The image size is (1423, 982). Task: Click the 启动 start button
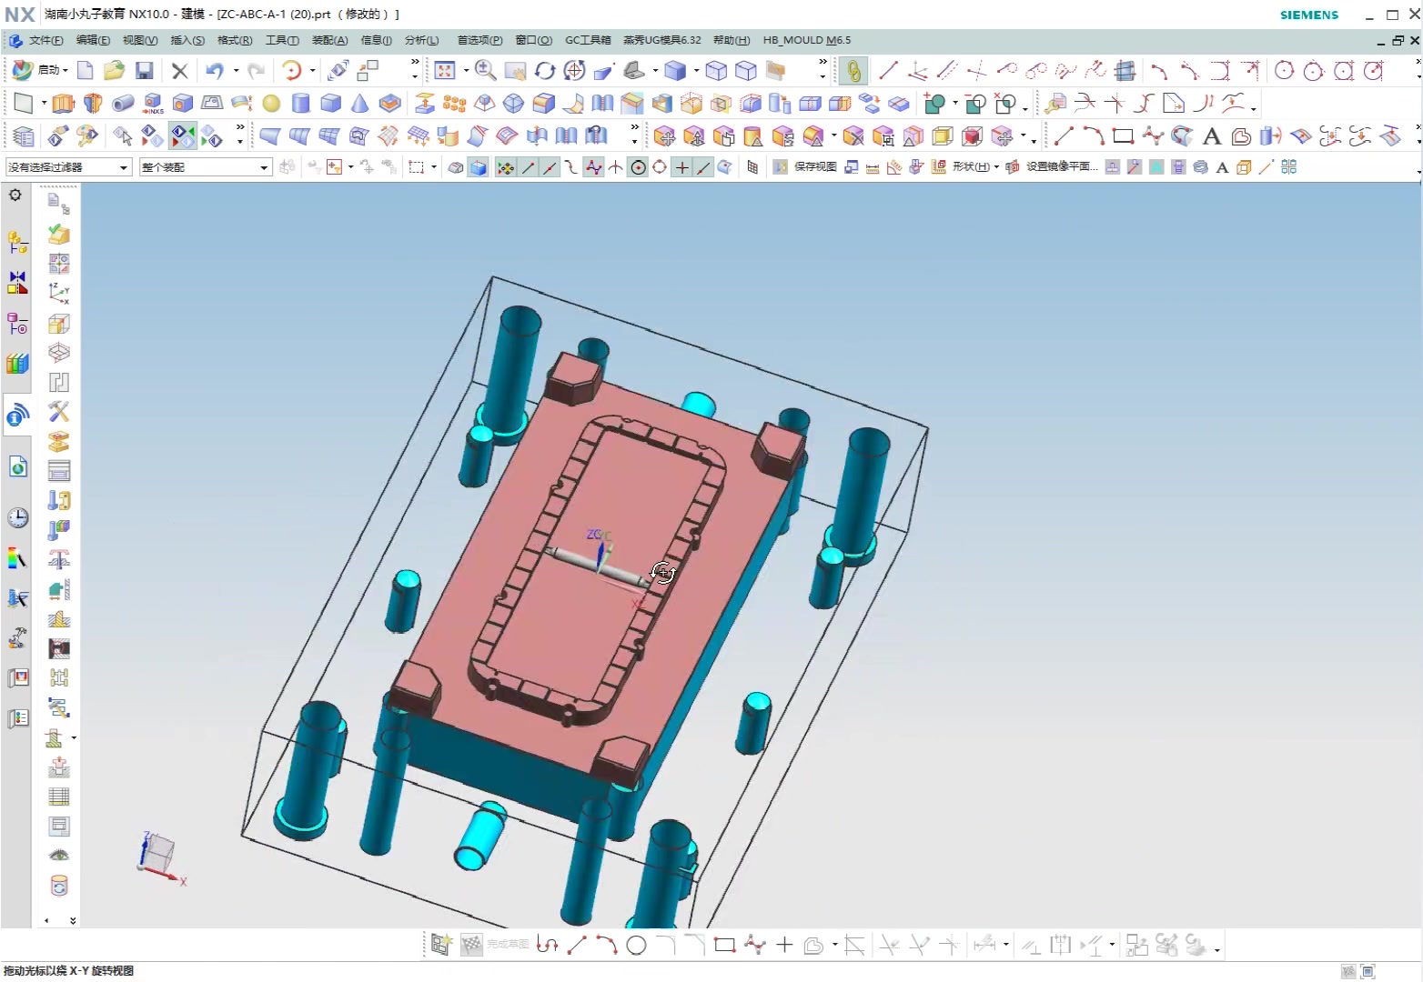[41, 70]
